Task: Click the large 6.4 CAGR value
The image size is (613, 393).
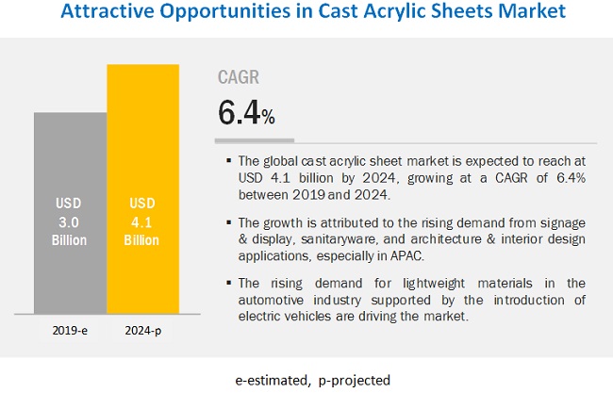Action: [x=240, y=114]
